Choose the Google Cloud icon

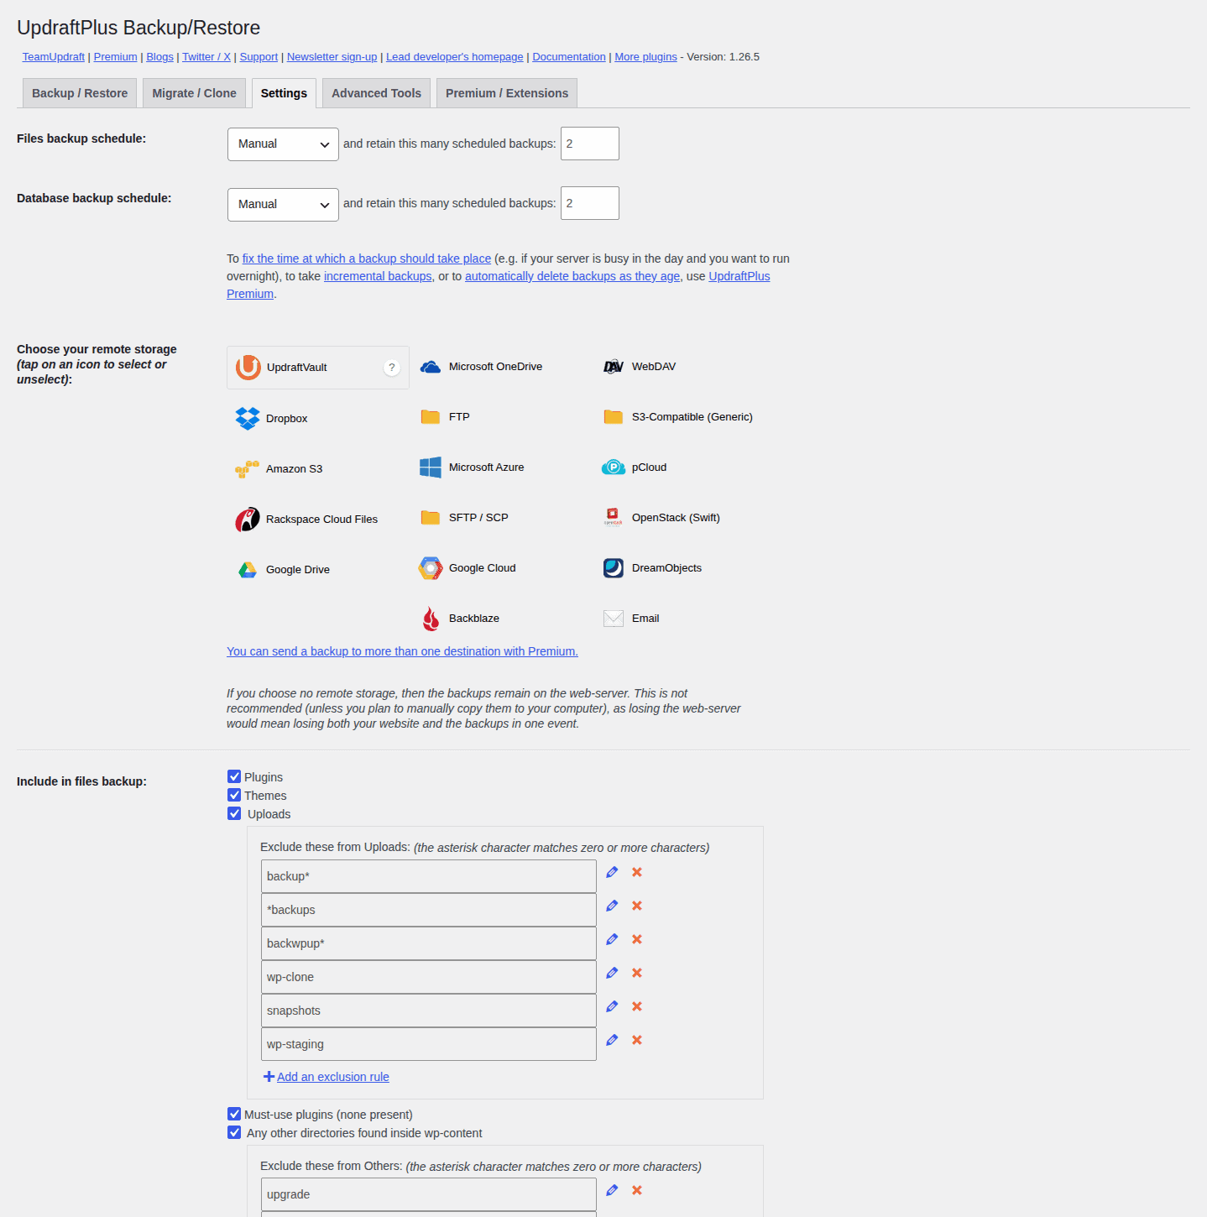click(431, 568)
